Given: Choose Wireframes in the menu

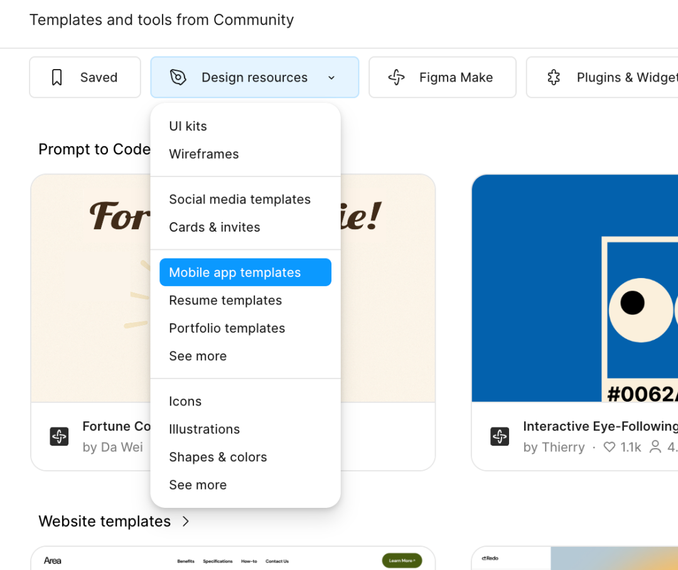Looking at the screenshot, I should tap(245, 154).
